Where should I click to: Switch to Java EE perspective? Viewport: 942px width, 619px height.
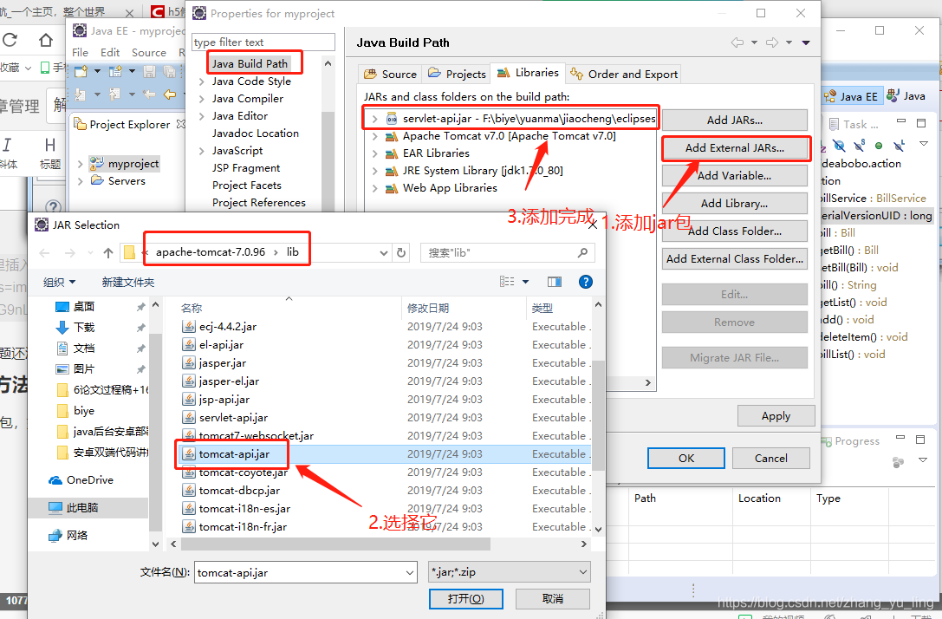pos(851,96)
